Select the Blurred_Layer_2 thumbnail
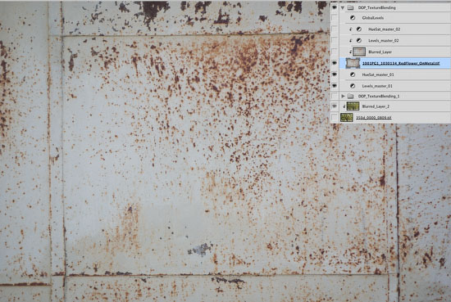The height and width of the screenshot is (302, 451). [353, 106]
